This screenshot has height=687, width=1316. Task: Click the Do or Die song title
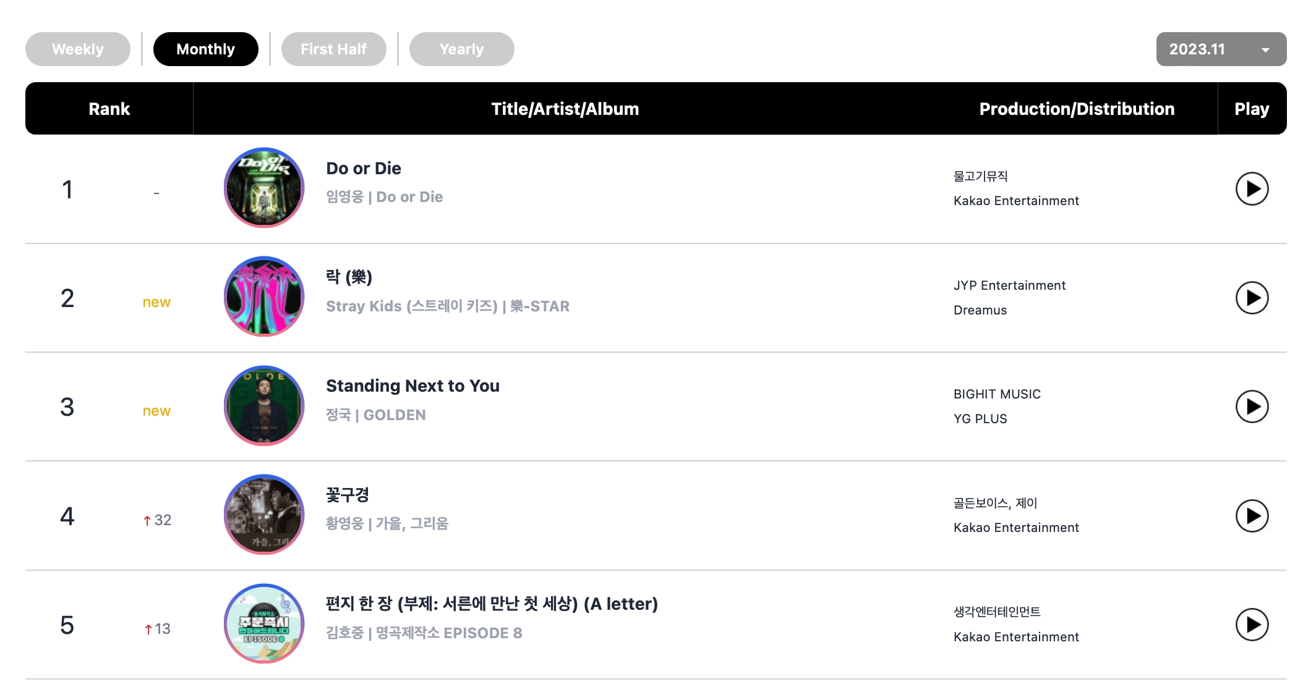pos(364,169)
